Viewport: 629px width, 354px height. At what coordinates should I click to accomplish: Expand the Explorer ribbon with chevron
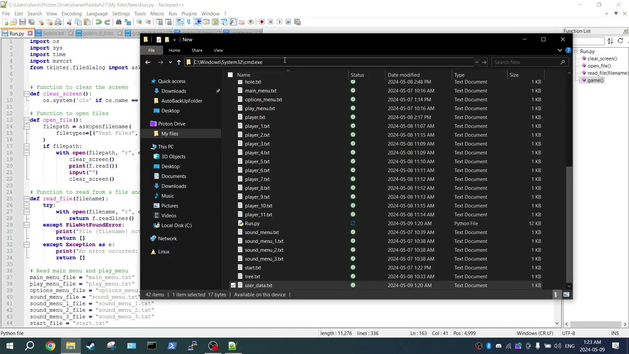point(560,50)
